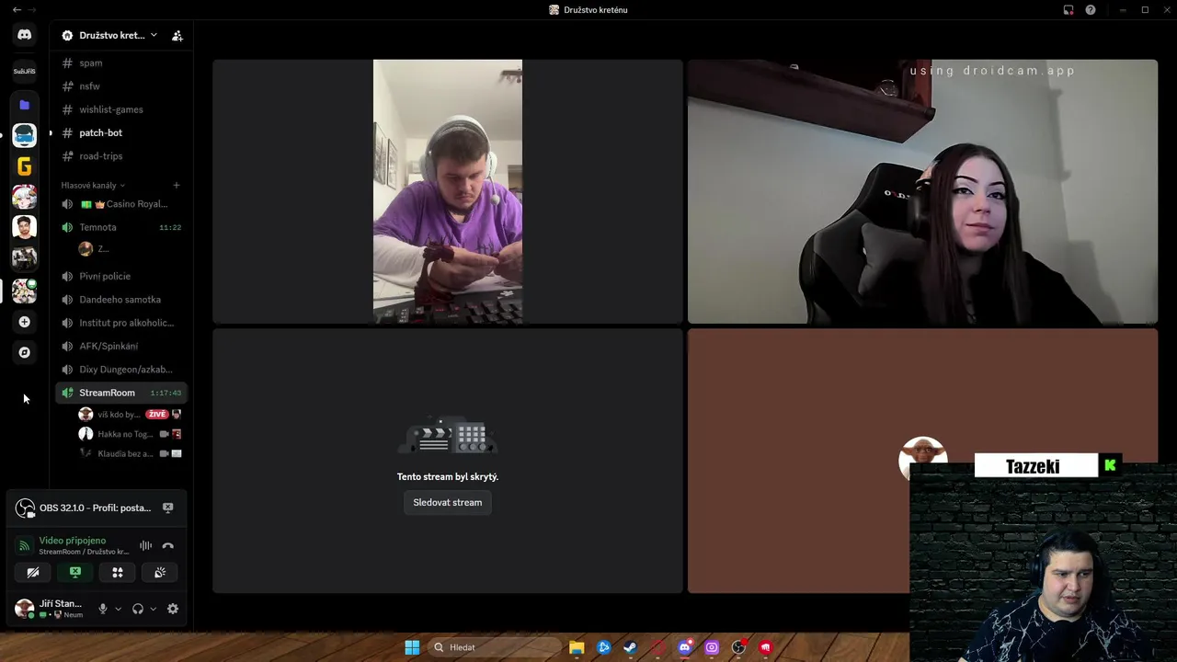Expand the Družstvo kreténu server menu
This screenshot has width=1177, height=662.
(x=109, y=35)
